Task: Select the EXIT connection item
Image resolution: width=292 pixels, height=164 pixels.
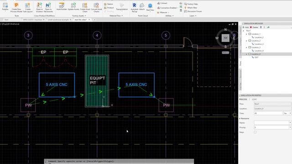Action: (x=256, y=57)
